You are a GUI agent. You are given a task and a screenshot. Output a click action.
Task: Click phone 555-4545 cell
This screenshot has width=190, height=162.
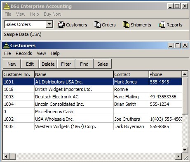coord(165,82)
